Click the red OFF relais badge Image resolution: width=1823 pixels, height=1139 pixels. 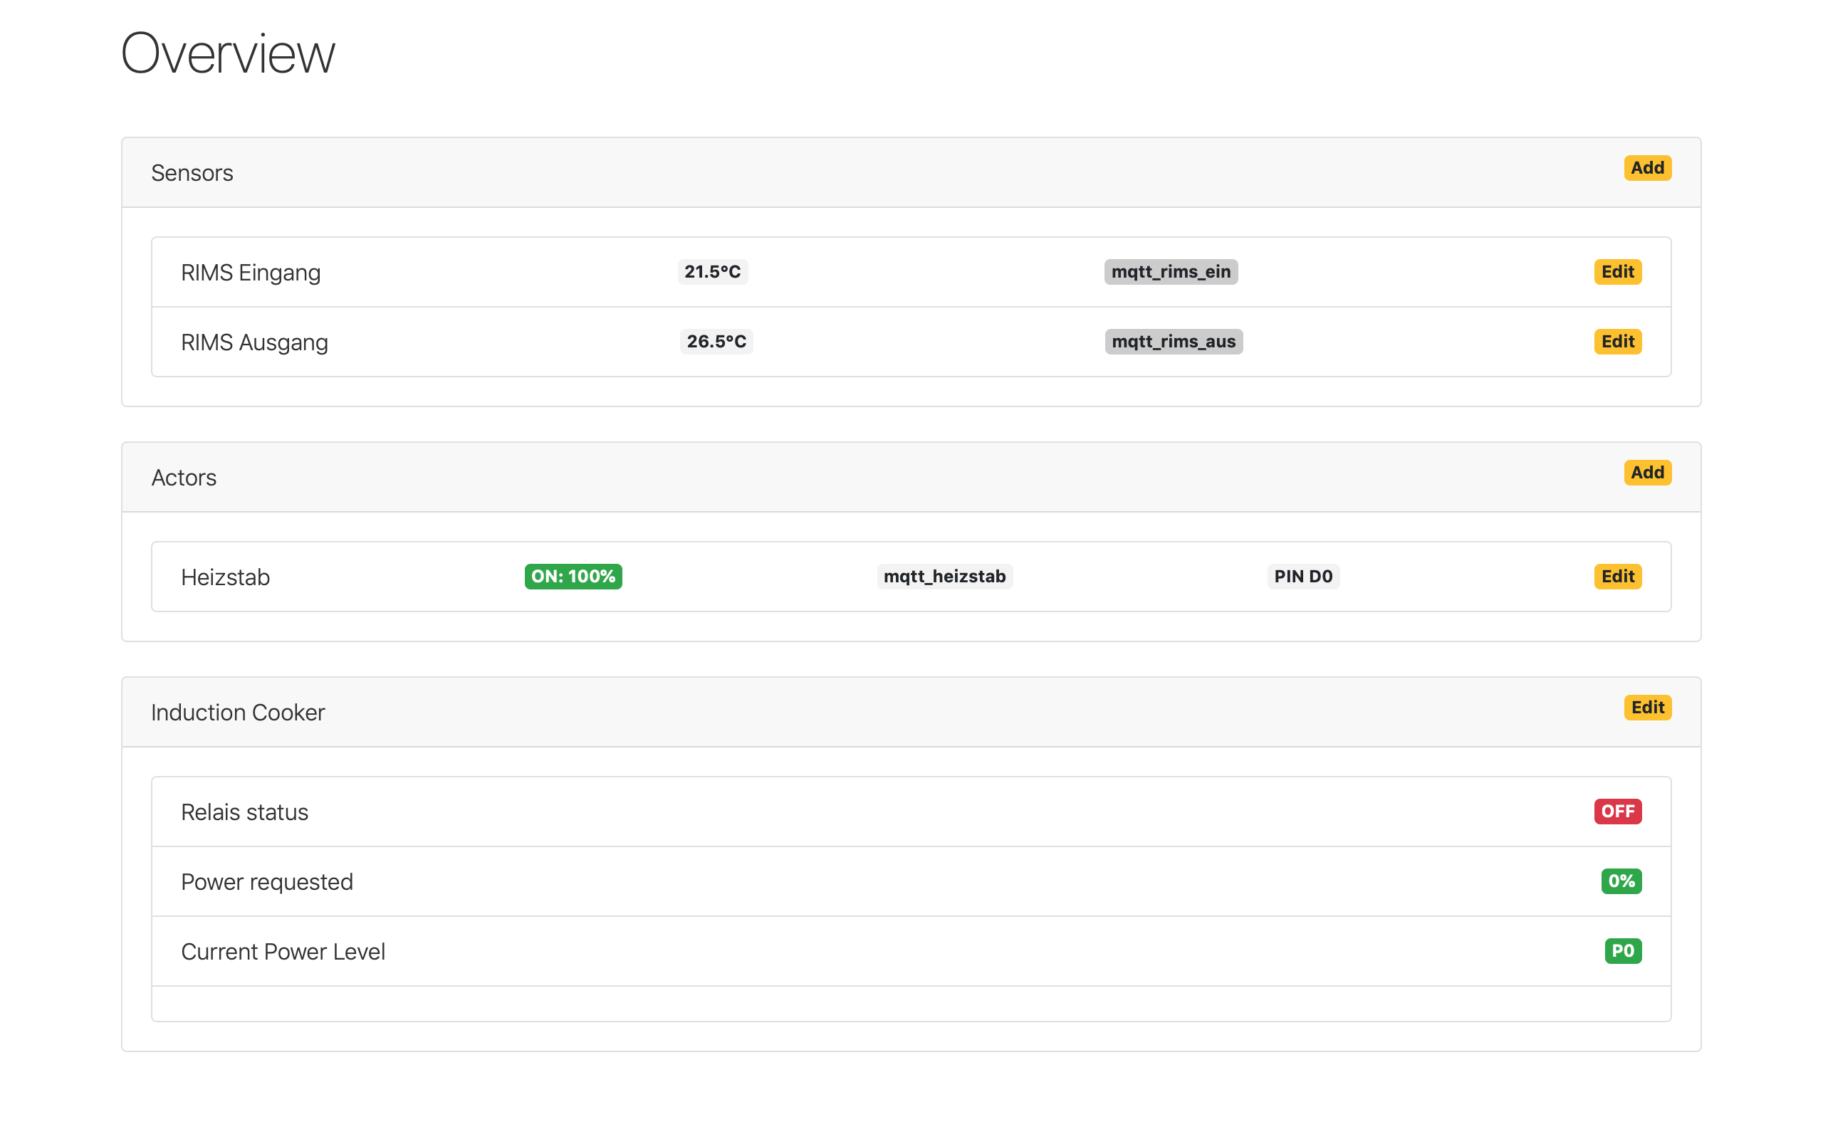(x=1616, y=812)
